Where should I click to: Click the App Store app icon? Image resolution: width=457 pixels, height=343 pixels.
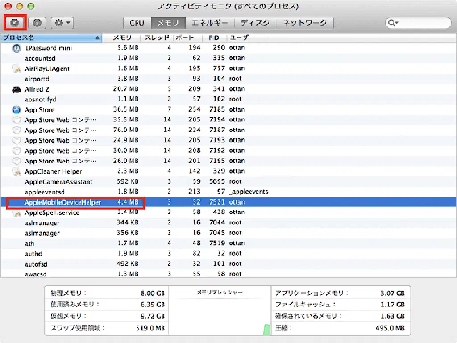pyautogui.click(x=17, y=109)
